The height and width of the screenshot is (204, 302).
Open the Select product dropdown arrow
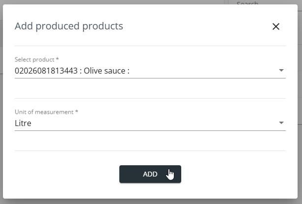click(x=281, y=71)
